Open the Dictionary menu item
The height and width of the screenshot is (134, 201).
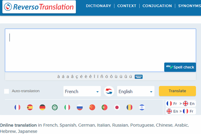click(x=98, y=6)
